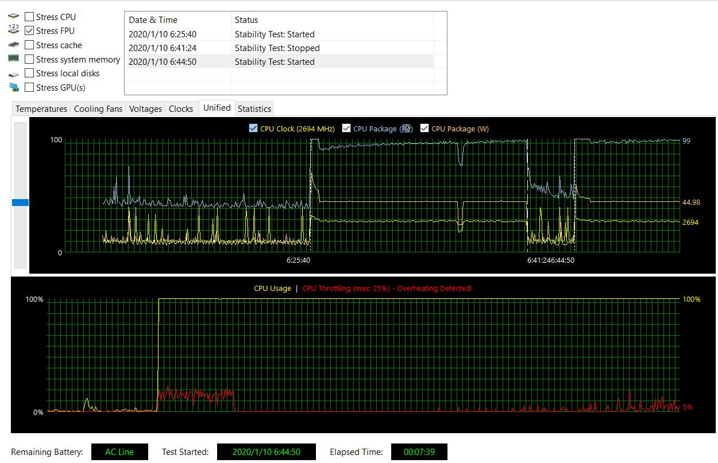Go to the Statistics tab
The image size is (718, 463).
254,108
